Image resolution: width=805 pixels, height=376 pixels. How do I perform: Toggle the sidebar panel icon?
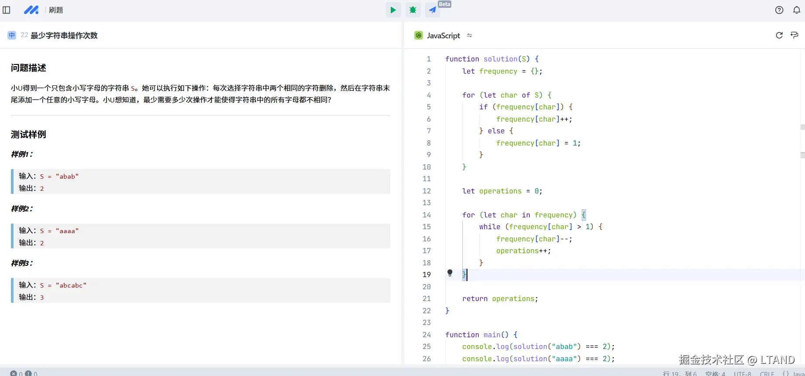pos(7,10)
